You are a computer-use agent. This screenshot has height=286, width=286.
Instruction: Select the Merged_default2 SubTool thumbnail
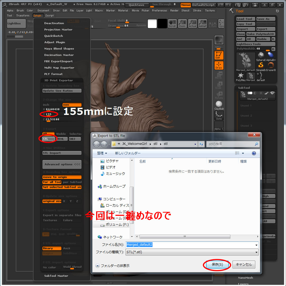(x=243, y=94)
